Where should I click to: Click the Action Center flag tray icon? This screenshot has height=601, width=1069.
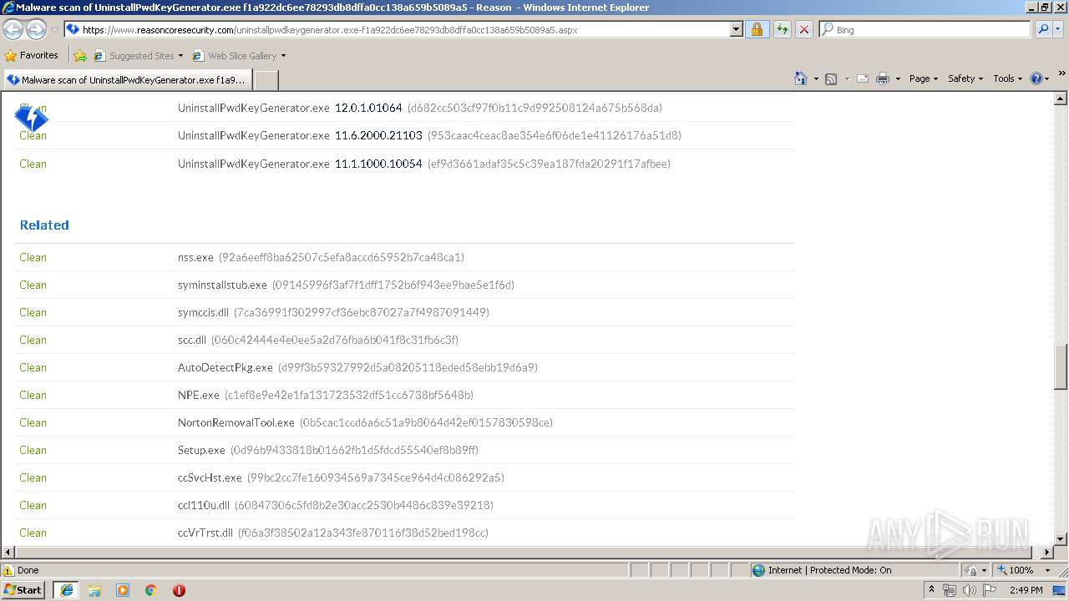coord(989,590)
